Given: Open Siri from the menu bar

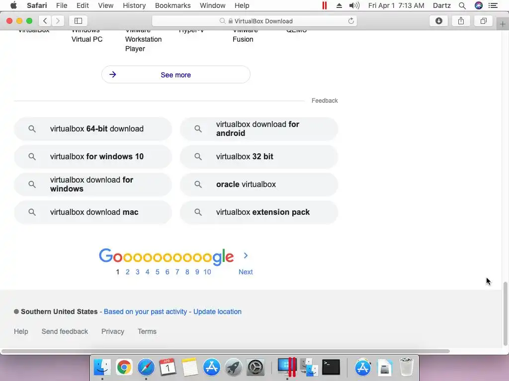Looking at the screenshot, I should (x=479, y=5).
